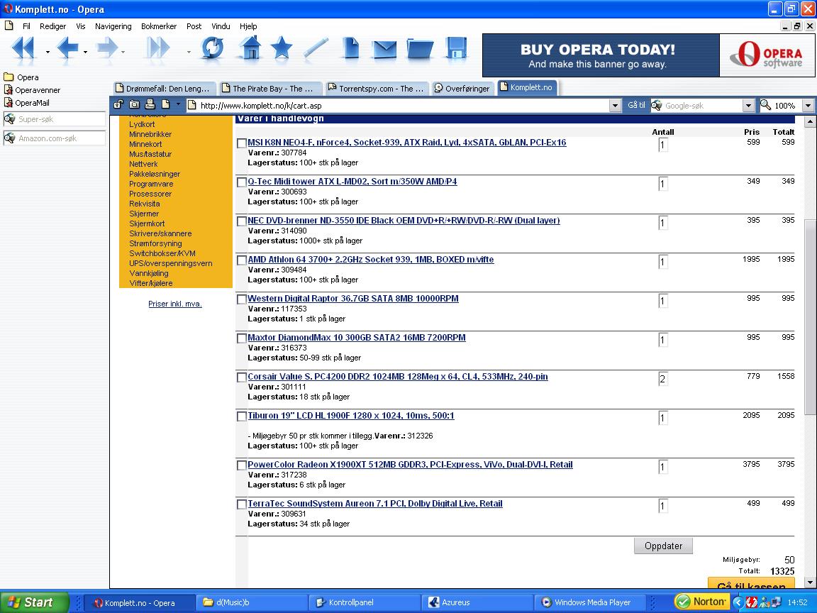The height and width of the screenshot is (613, 817).
Task: Print using the printer icon in address toolbar
Action: [150, 104]
